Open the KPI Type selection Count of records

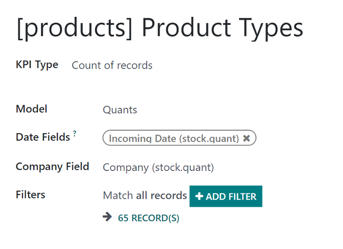click(112, 66)
